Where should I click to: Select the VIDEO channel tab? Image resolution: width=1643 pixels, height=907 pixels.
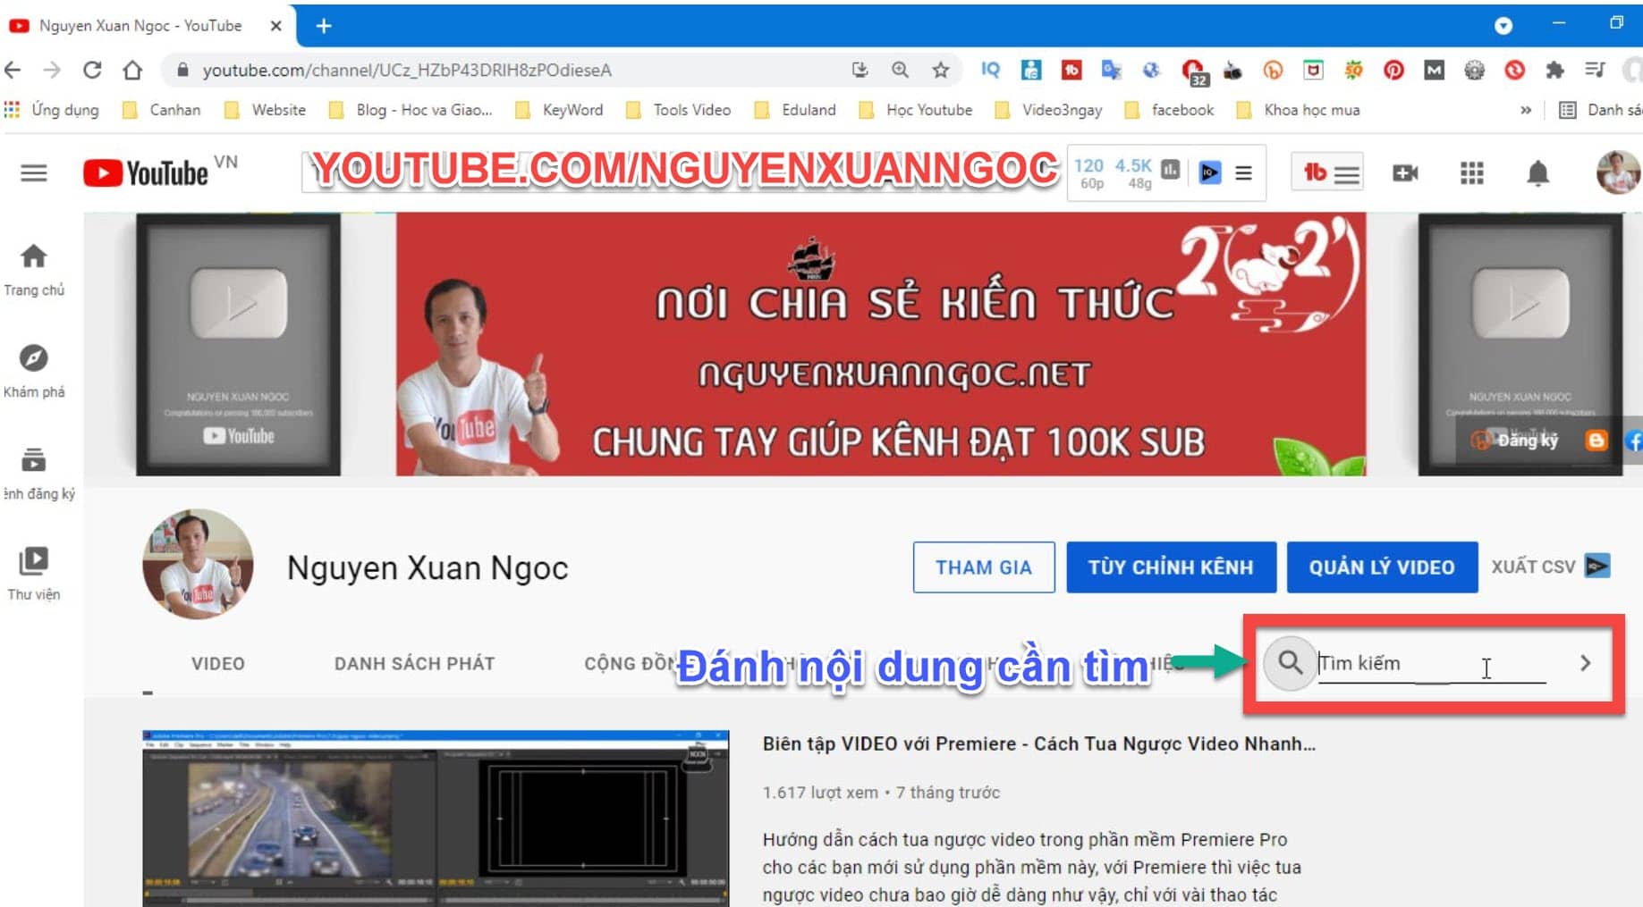coord(217,664)
